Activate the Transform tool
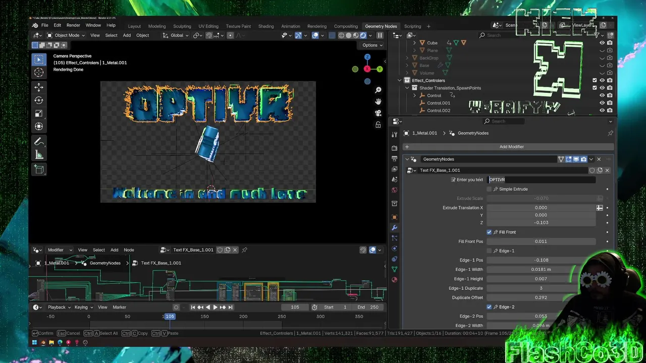 39,127
